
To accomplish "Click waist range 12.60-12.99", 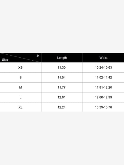I will (103, 97).
